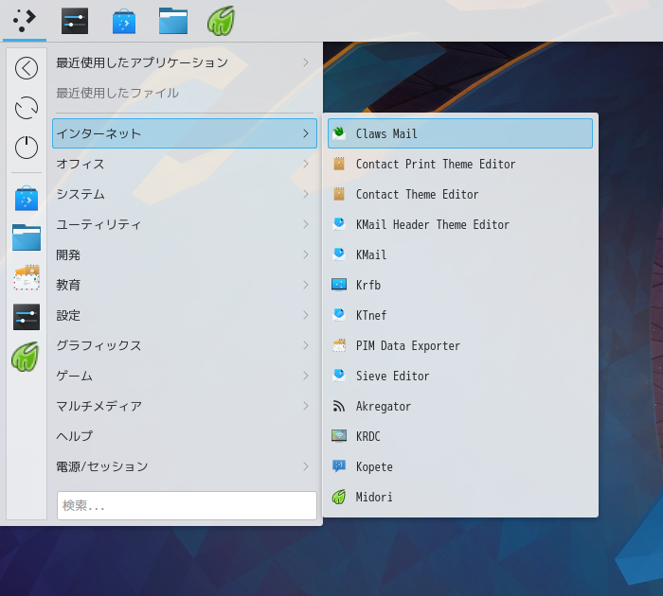
Task: Open Dolphin file manager from the top panel
Action: 173,21
